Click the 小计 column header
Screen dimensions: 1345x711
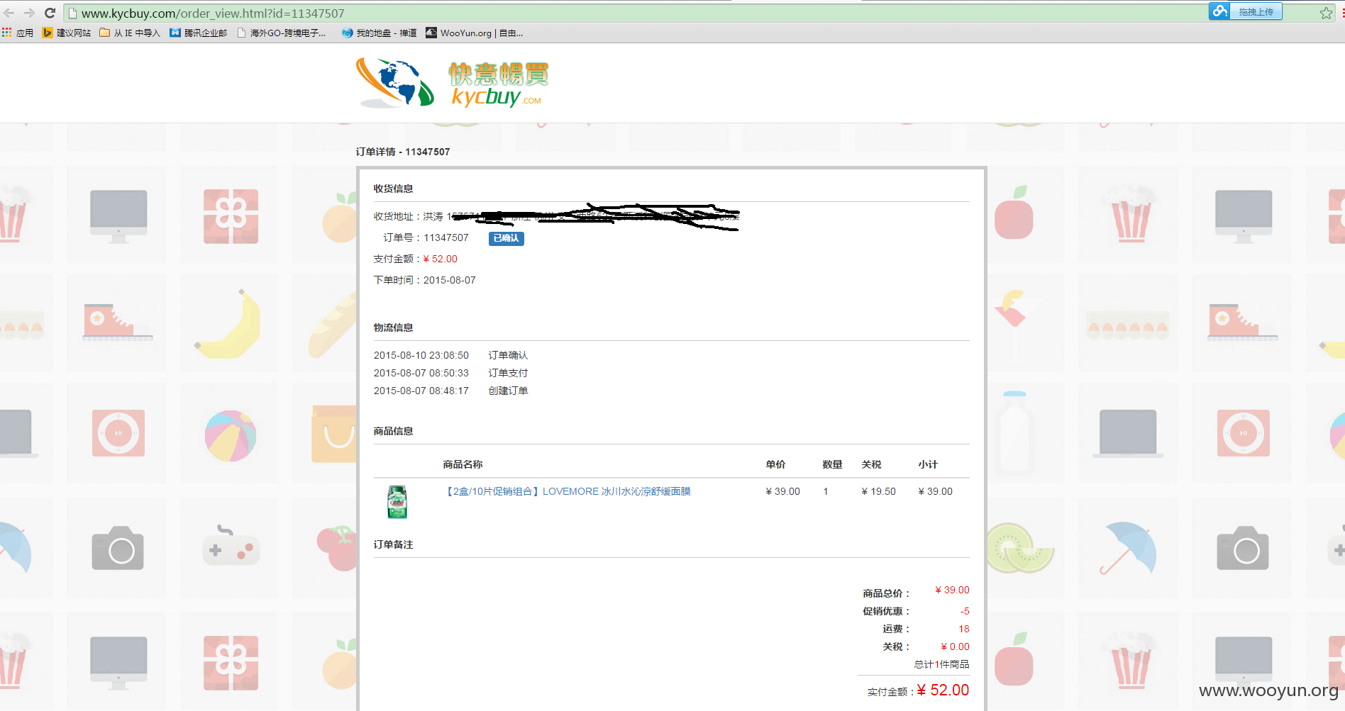click(x=928, y=464)
